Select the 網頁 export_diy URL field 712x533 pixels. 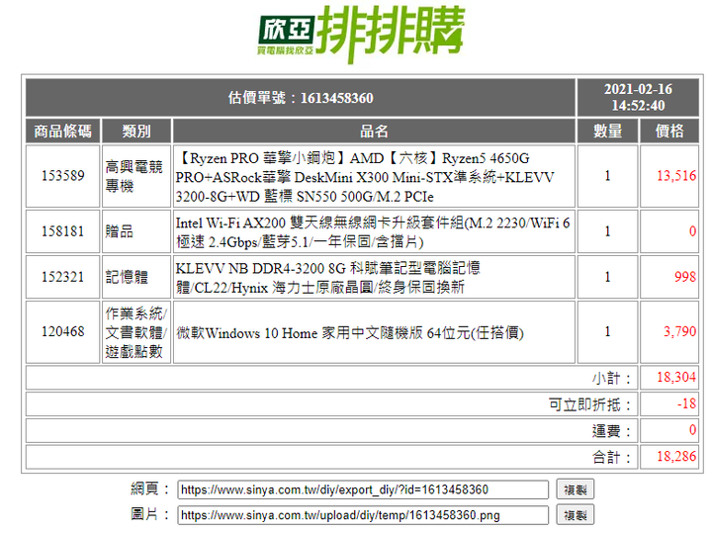363,489
